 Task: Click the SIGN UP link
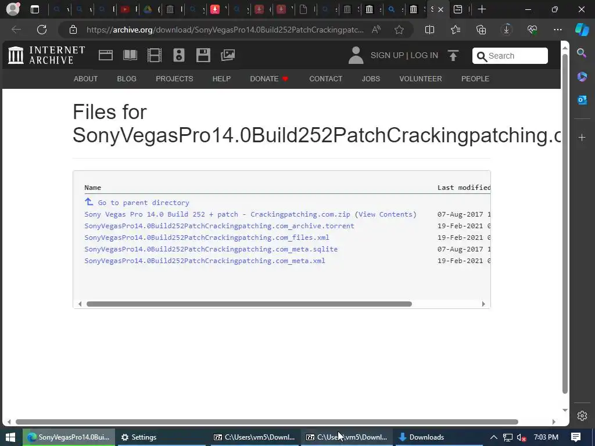point(387,55)
